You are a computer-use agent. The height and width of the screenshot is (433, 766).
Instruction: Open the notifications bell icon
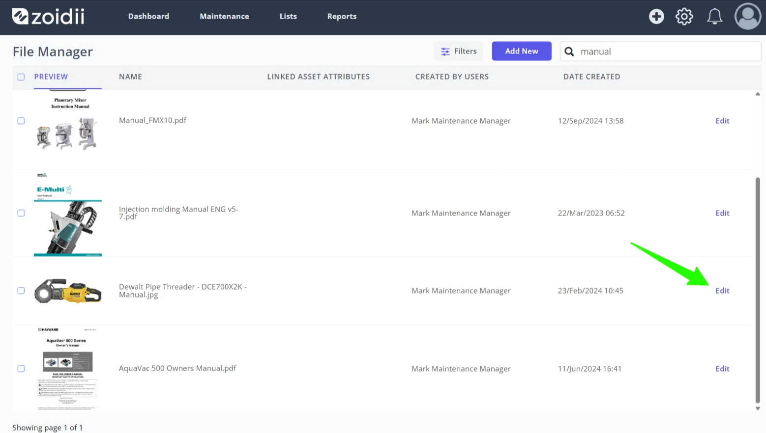coord(714,16)
